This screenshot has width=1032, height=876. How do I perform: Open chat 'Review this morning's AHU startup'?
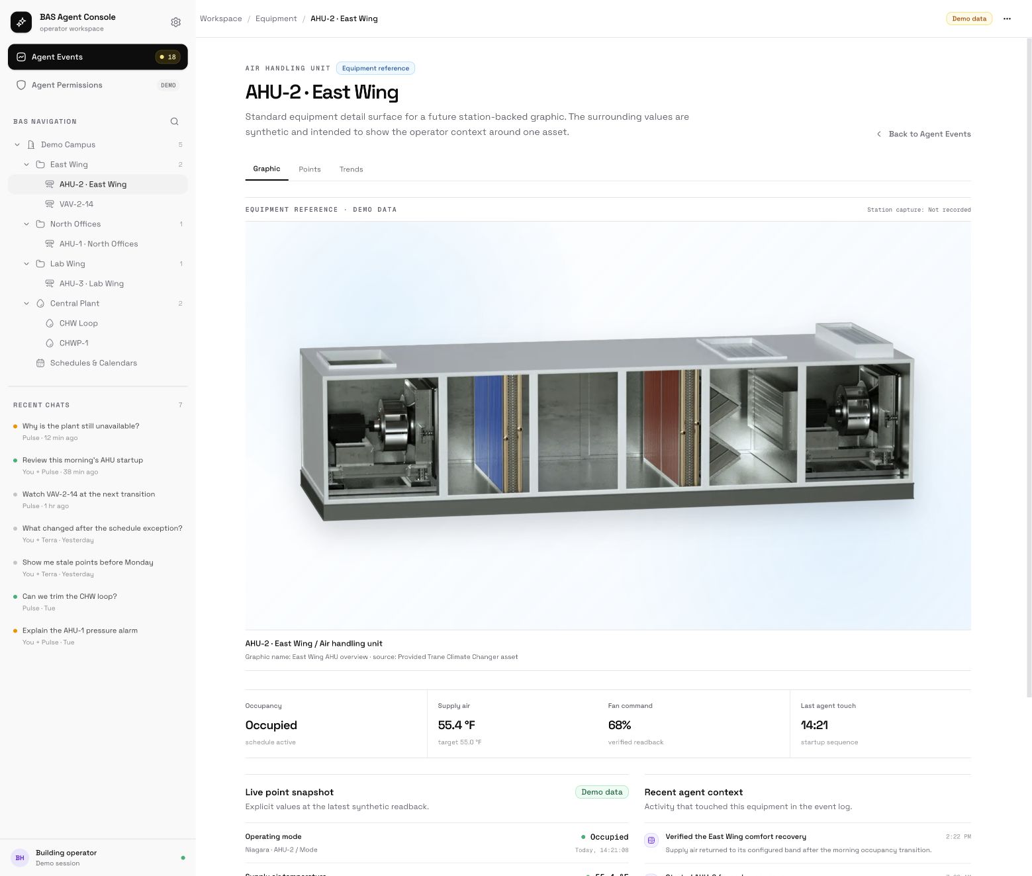click(x=98, y=466)
